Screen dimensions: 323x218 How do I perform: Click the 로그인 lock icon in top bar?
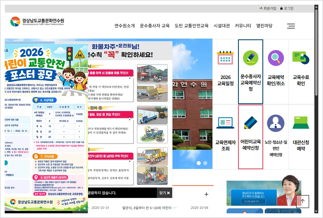[281, 8]
